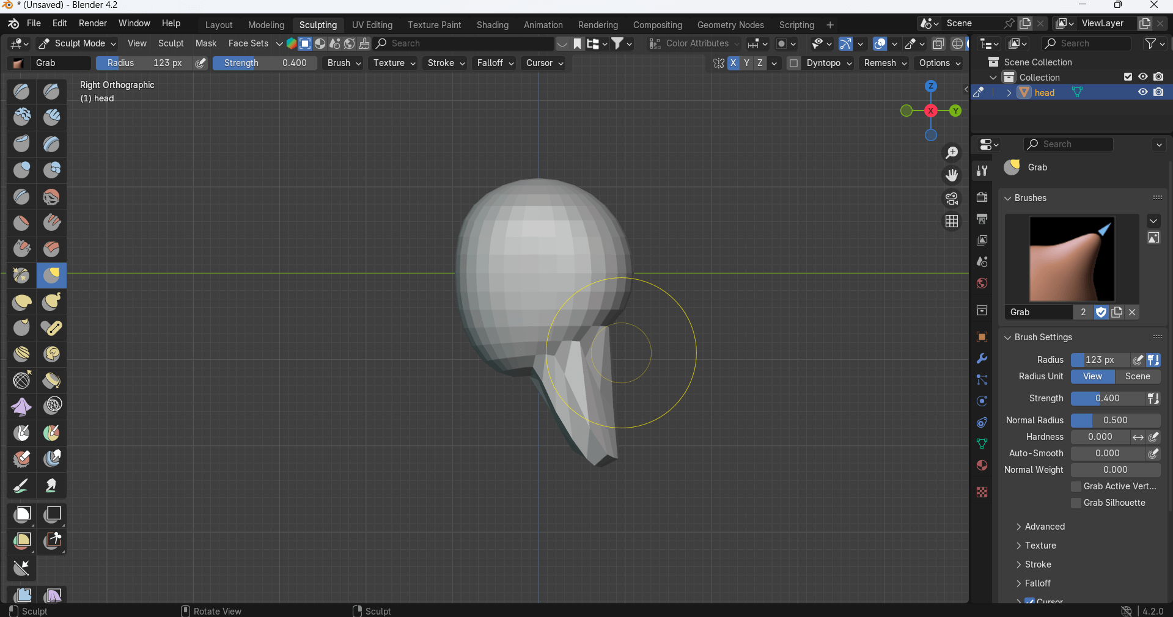Viewport: 1173px width, 617px height.
Task: Open the Options popover button
Action: (x=940, y=63)
